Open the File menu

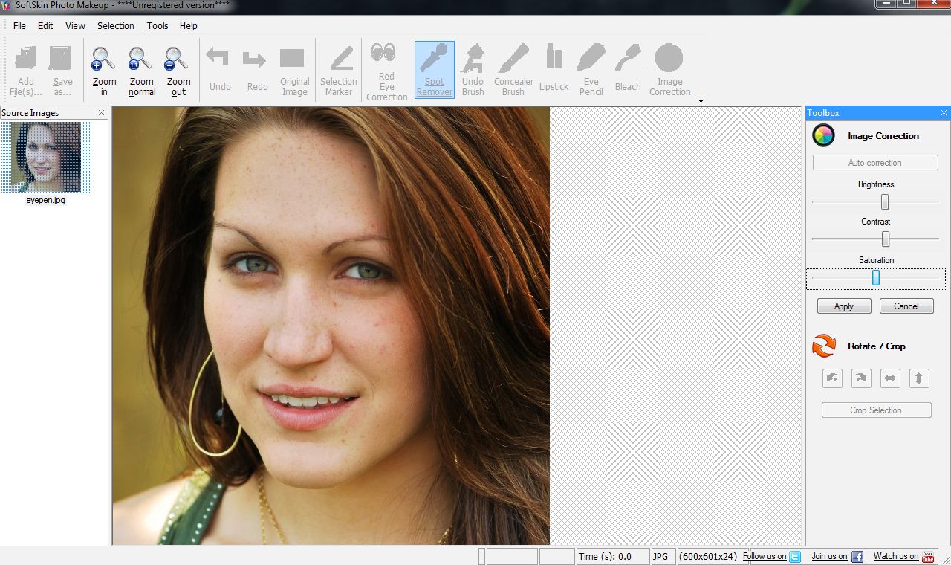[x=19, y=25]
